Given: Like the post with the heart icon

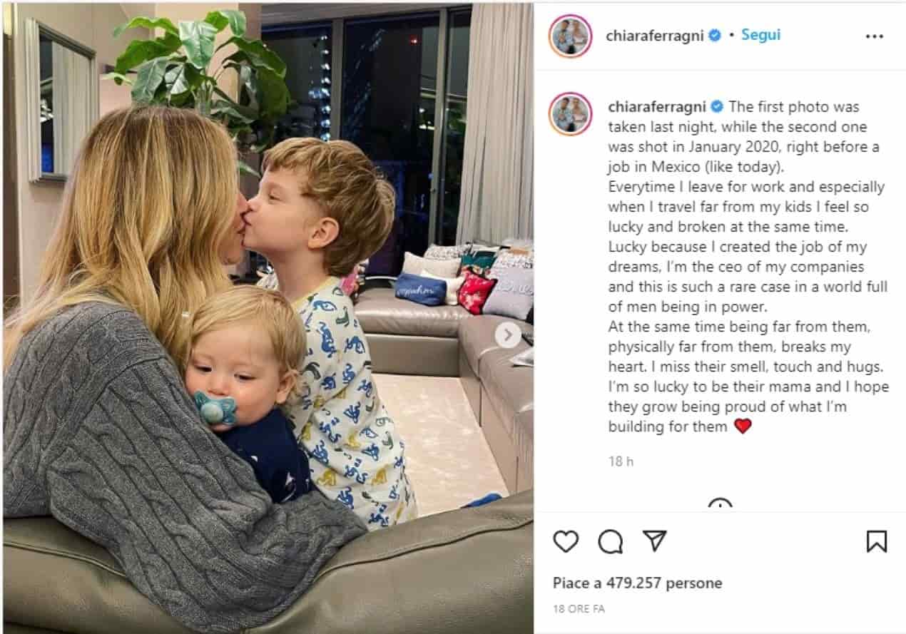Looking at the screenshot, I should click(x=566, y=541).
